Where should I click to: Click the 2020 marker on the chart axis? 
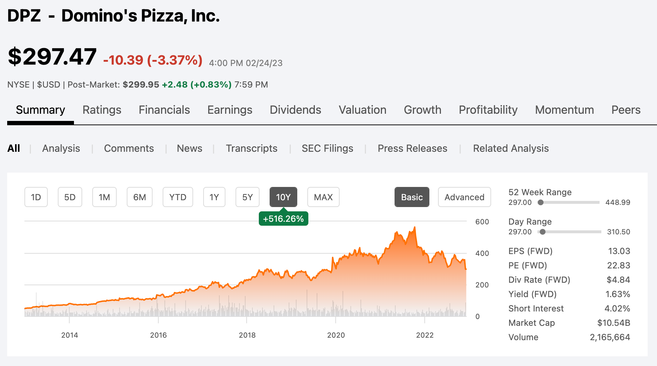336,335
